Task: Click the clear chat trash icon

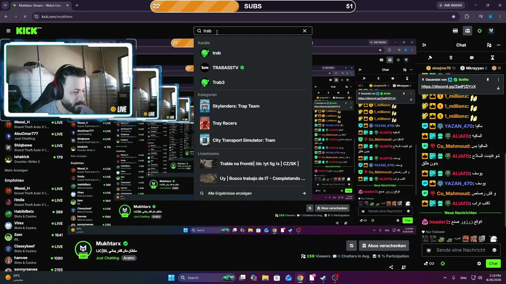Action: pos(451,58)
